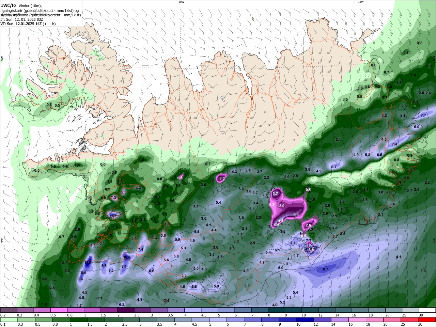Click the mauve 0.2 swatch in top legend row

9,310
